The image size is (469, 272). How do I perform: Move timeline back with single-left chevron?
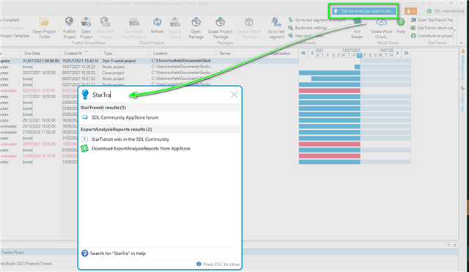tap(312, 53)
